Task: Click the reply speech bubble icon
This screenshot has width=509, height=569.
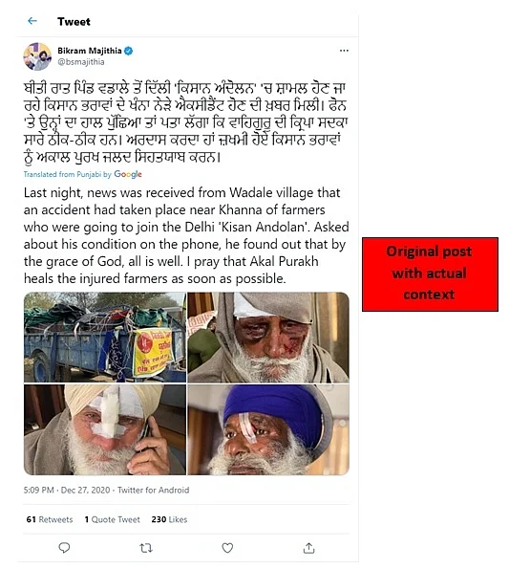Action: (64, 548)
